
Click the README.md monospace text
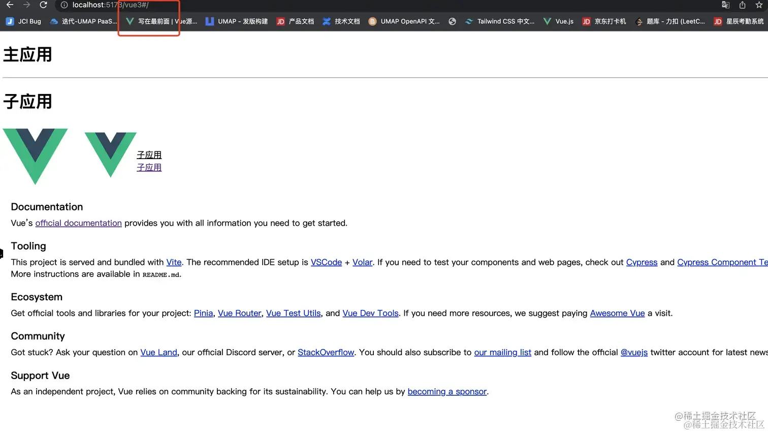click(x=161, y=274)
